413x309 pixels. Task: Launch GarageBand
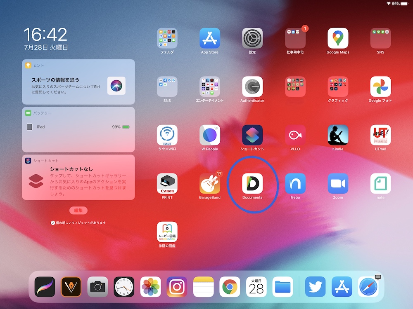point(210,183)
